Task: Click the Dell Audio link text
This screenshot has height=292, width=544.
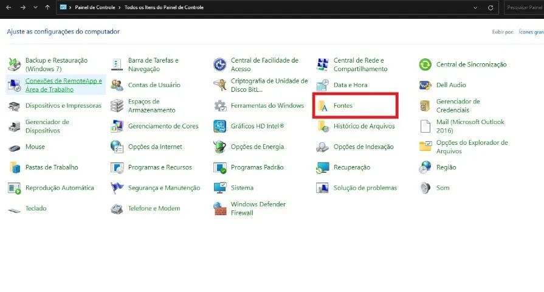Action: point(451,85)
